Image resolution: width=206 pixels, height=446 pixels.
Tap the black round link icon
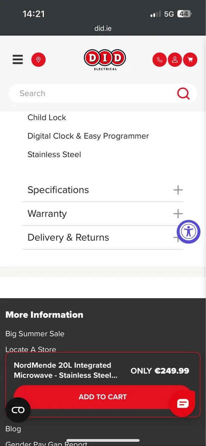[18, 410]
